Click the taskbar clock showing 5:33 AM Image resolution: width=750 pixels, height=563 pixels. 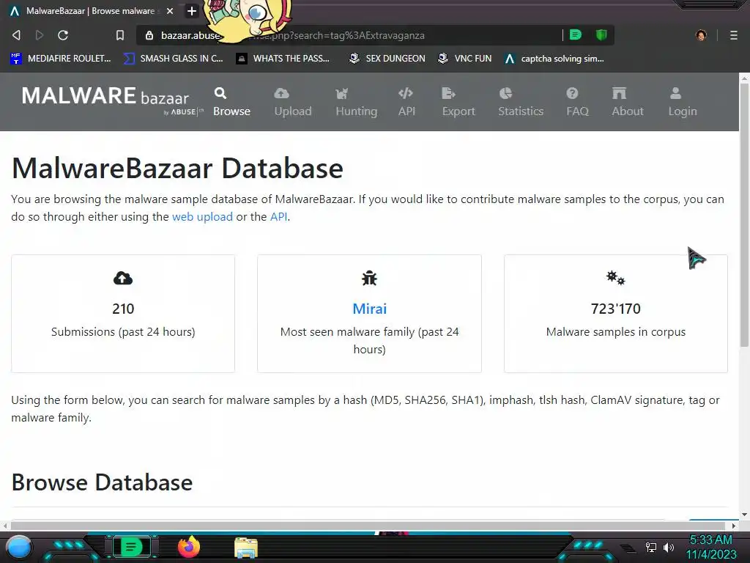[710, 547]
